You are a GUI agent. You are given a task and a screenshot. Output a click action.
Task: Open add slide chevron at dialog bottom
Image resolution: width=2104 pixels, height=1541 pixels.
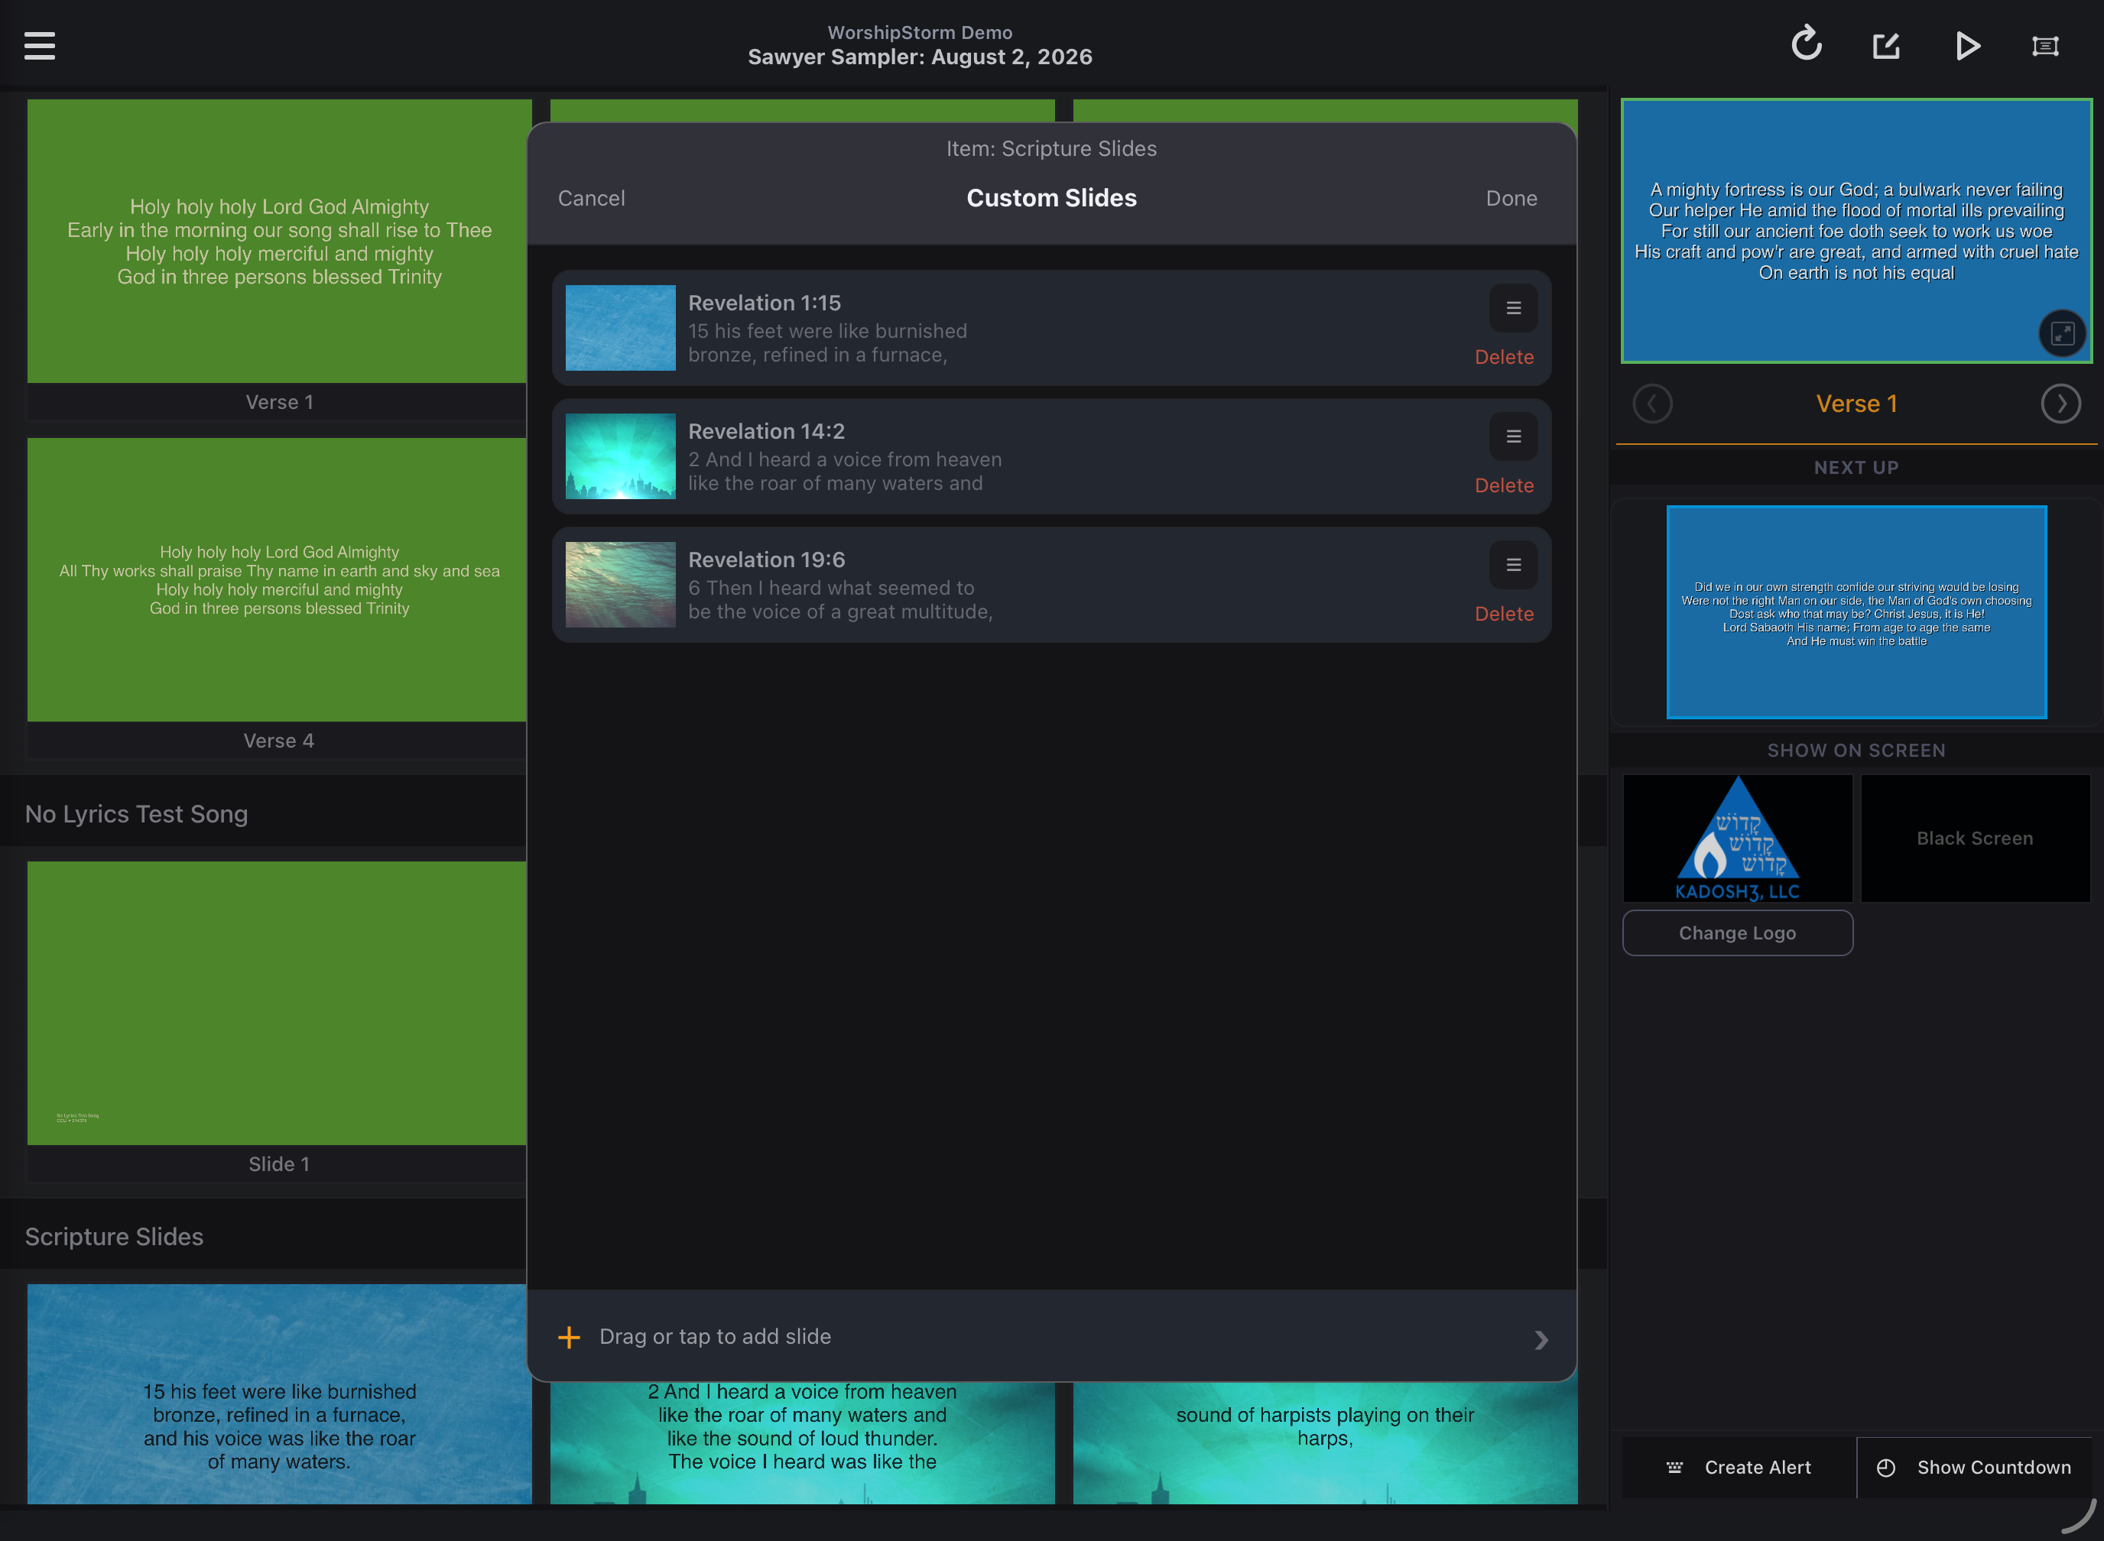click(1541, 1339)
